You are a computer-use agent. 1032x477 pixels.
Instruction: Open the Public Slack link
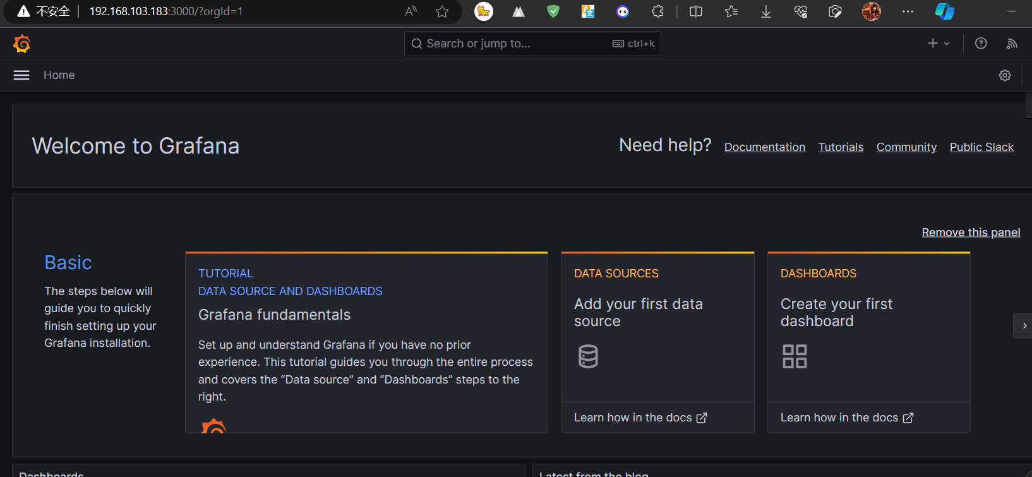(981, 147)
